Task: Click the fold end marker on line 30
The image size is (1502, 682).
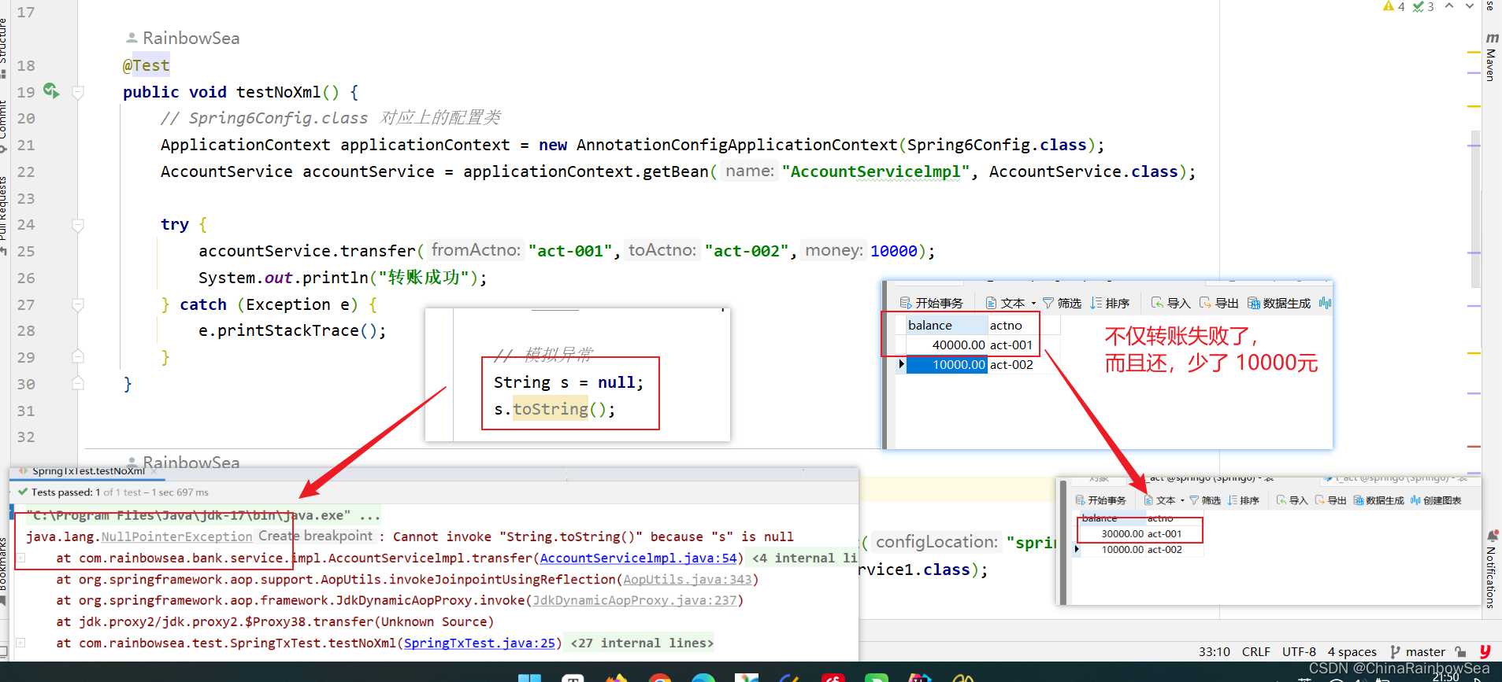Action: (78, 383)
